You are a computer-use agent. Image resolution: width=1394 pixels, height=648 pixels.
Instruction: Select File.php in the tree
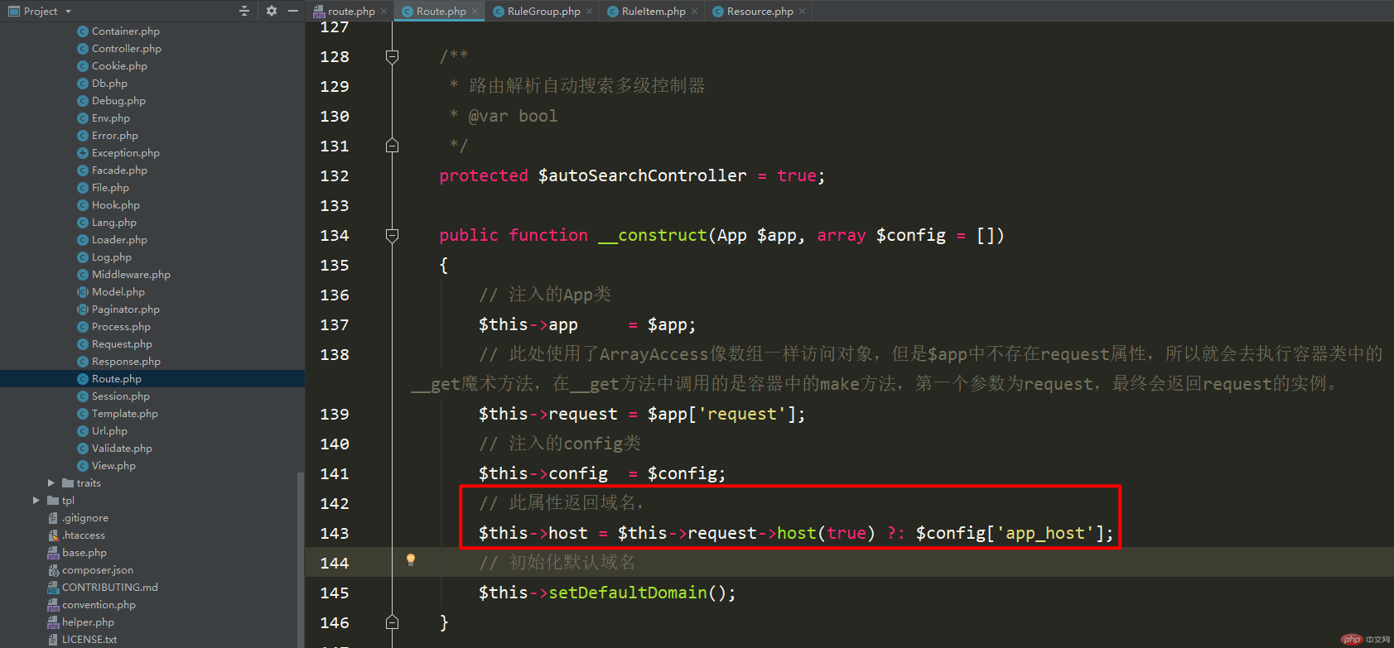click(110, 188)
